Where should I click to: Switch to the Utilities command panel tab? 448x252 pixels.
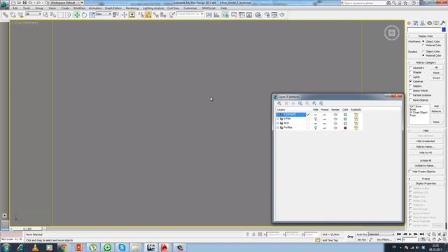(x=443, y=23)
